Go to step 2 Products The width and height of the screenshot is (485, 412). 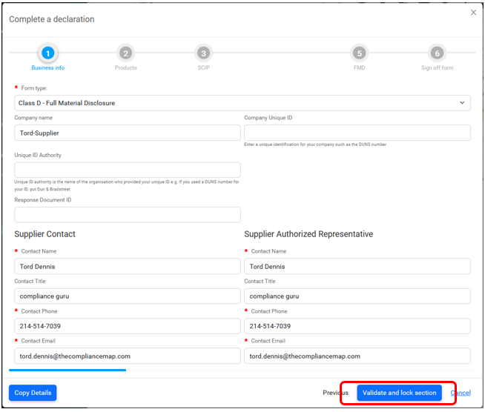click(125, 53)
